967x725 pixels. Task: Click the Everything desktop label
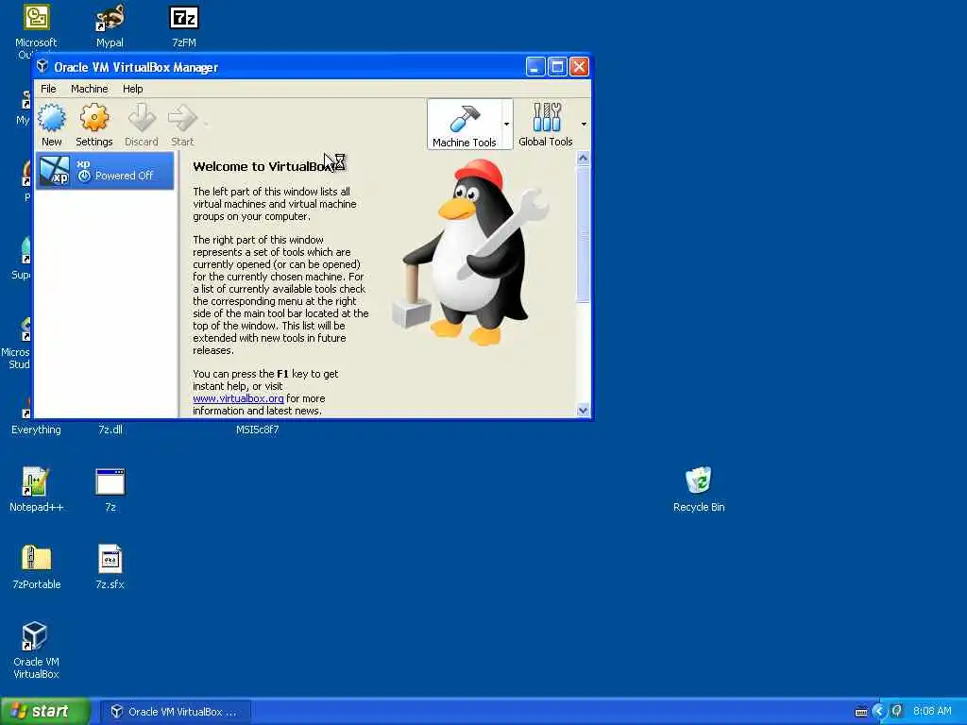point(37,430)
